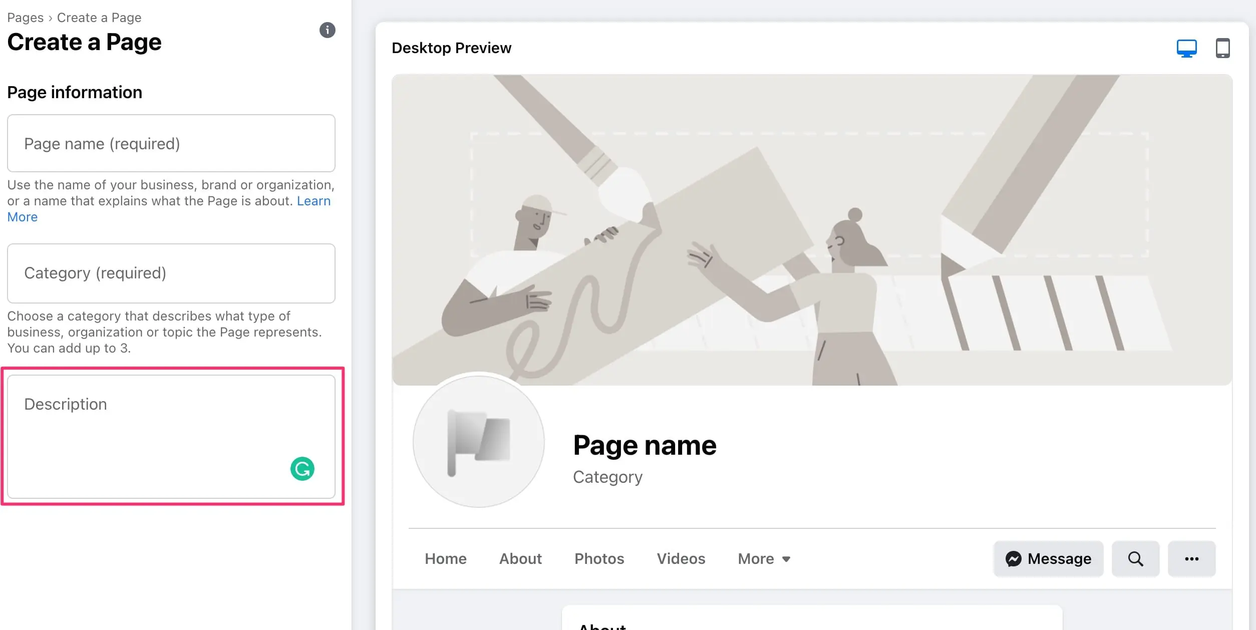Open the Home tab in preview
This screenshot has height=630, width=1256.
pos(446,559)
